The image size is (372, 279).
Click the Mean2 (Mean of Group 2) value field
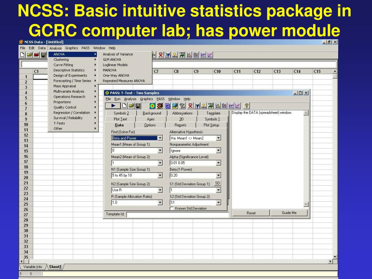pyautogui.click(x=134, y=163)
